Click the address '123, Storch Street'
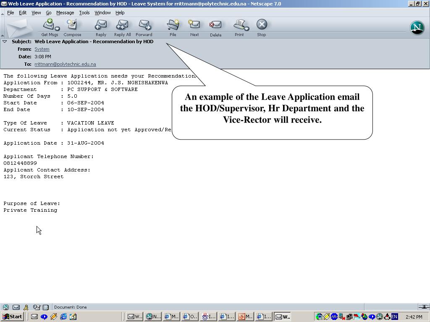This screenshot has width=430, height=322. pos(34,177)
